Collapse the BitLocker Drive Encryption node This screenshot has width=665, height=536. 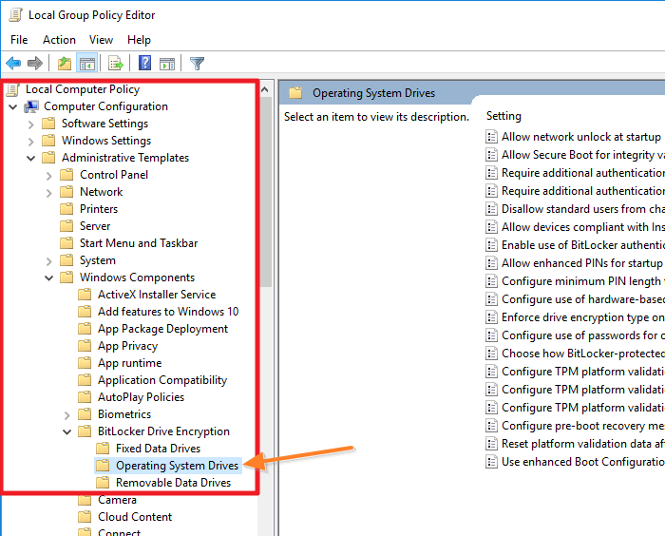click(67, 432)
